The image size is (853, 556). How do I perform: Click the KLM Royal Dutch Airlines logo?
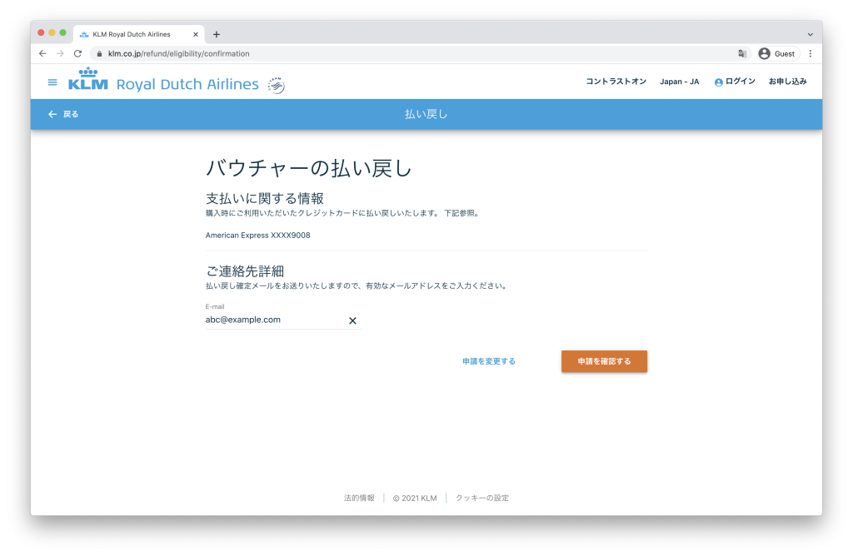(x=163, y=82)
